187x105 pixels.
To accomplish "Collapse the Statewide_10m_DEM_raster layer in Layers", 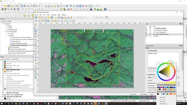I will (x=1, y=97).
